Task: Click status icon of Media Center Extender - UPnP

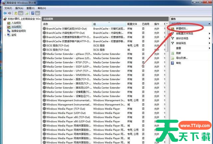Action: click(44, 71)
